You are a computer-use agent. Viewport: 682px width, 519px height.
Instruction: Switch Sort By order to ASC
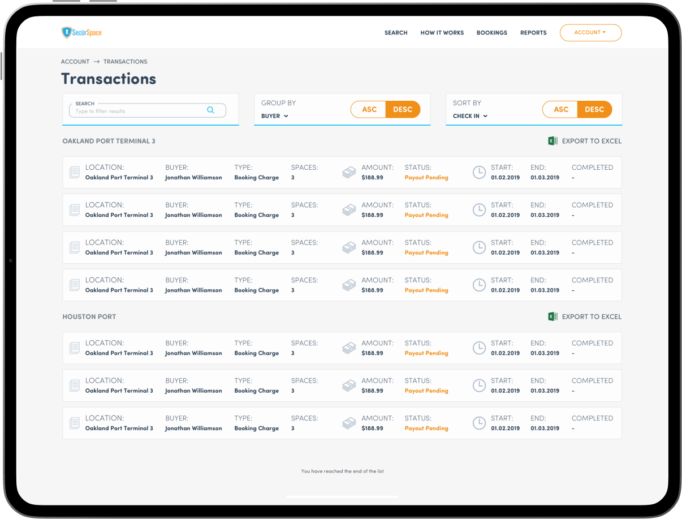[560, 109]
